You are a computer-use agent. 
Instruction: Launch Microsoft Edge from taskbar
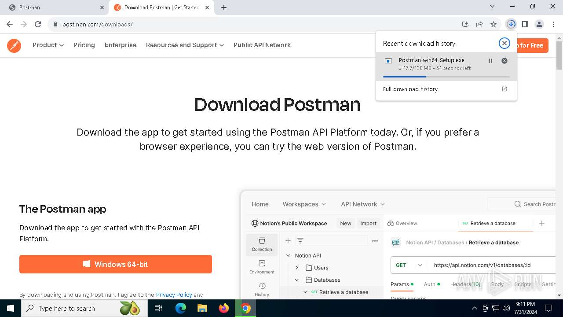pos(181,308)
